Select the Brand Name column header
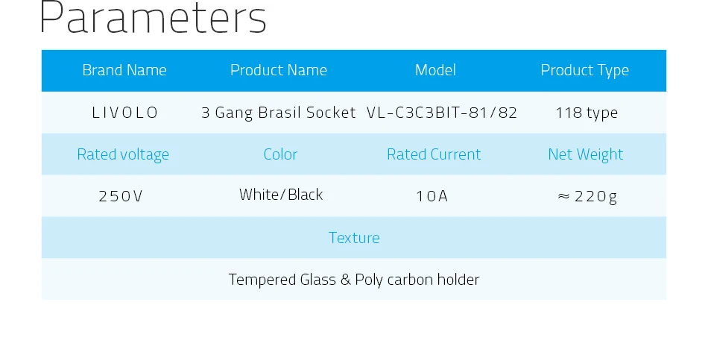 pyautogui.click(x=124, y=70)
